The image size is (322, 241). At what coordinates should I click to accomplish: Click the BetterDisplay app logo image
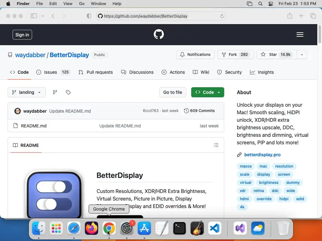click(x=54, y=195)
